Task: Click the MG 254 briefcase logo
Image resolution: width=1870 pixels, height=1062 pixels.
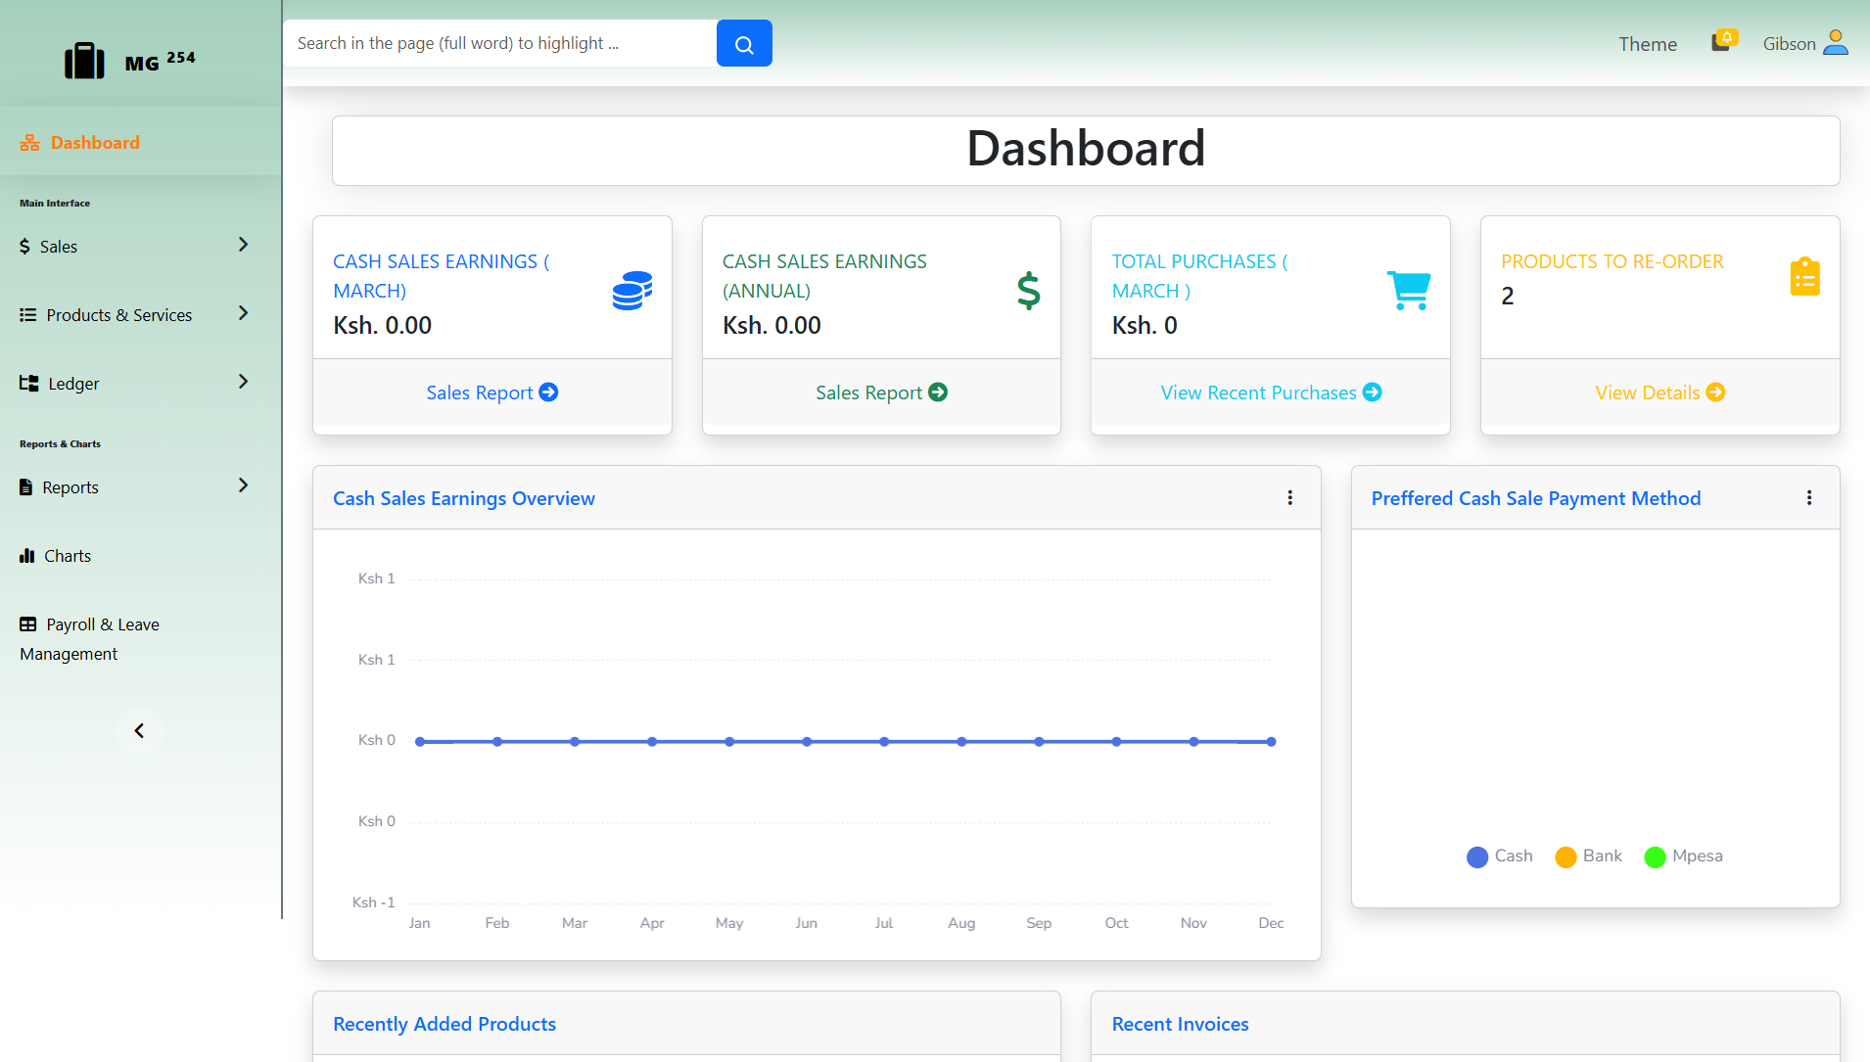Action: [85, 61]
